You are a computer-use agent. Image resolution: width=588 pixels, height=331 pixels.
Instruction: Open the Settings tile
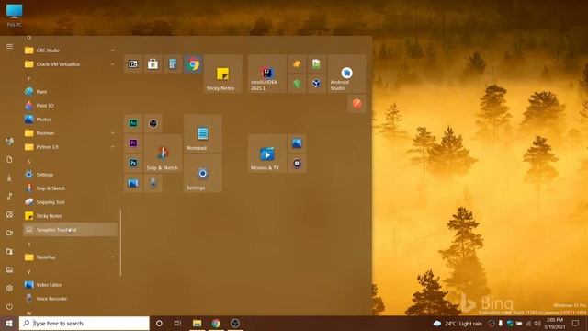tap(203, 174)
